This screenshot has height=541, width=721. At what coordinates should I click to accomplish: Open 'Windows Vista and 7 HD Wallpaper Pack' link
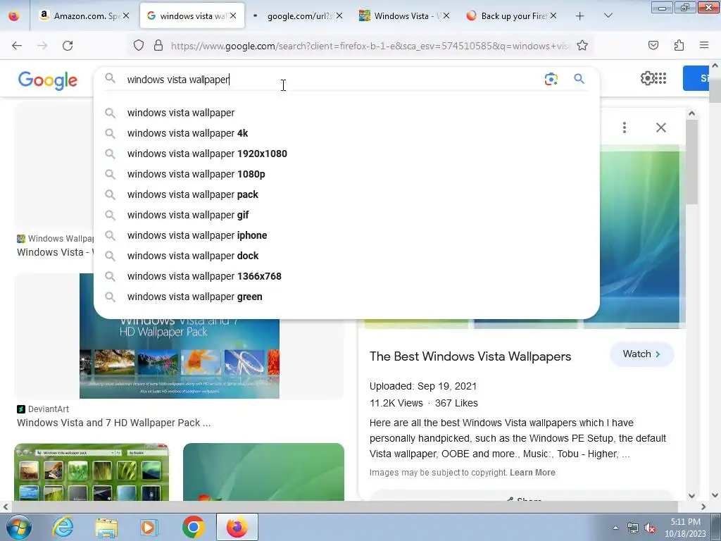pyautogui.click(x=113, y=423)
